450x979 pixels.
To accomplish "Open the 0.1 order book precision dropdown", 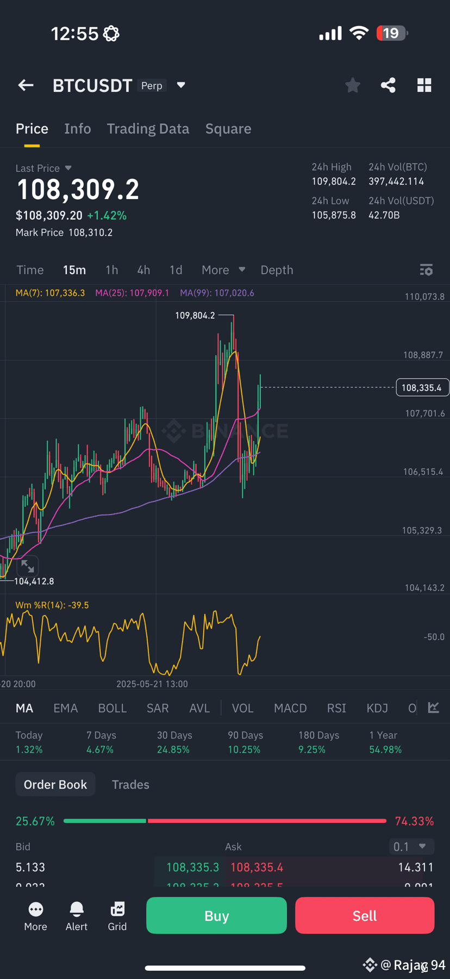I will click(x=412, y=846).
